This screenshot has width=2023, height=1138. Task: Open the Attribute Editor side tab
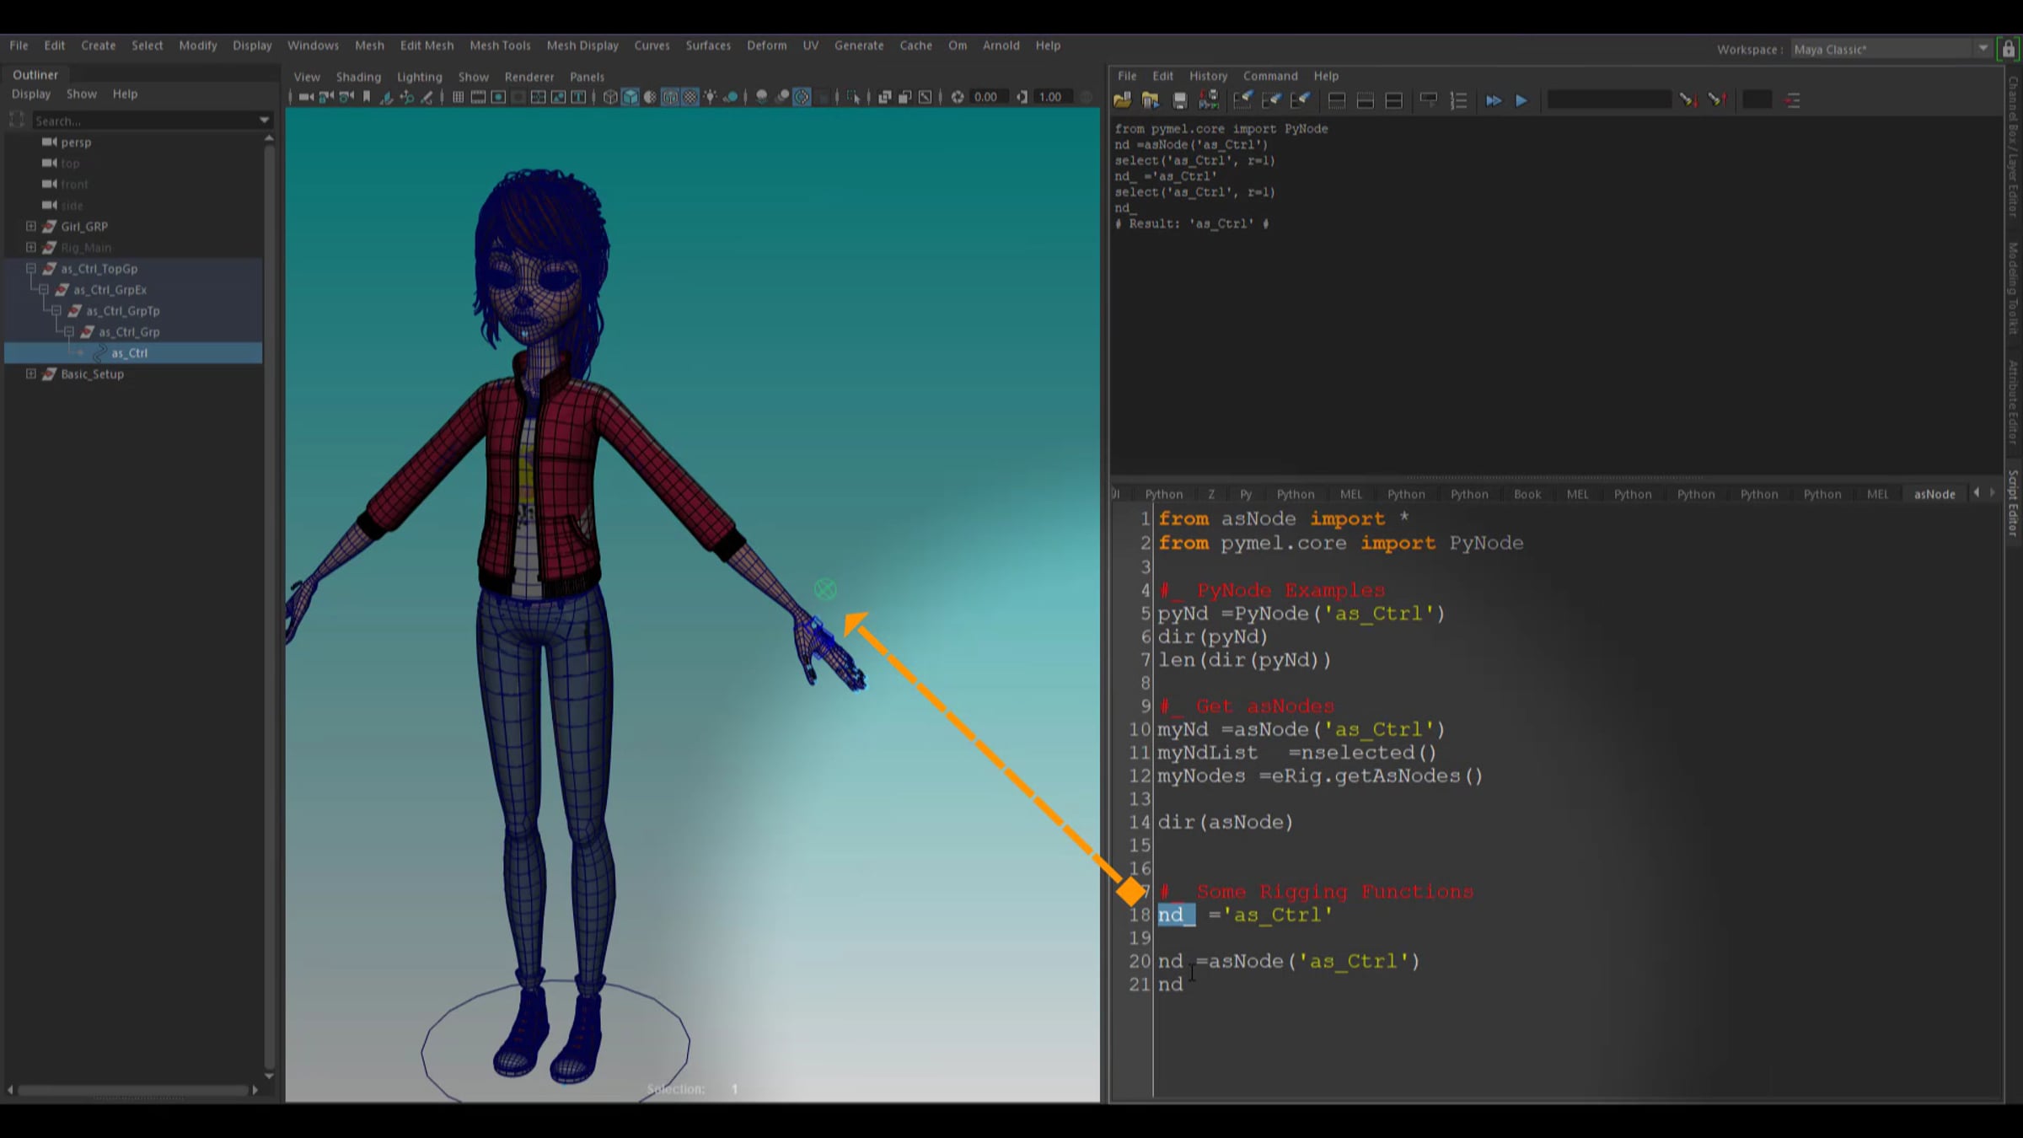(x=2014, y=401)
